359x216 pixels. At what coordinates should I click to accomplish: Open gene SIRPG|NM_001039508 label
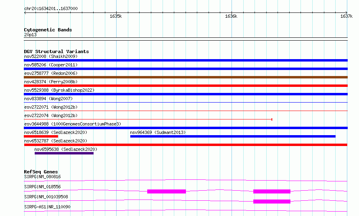pos(46,197)
